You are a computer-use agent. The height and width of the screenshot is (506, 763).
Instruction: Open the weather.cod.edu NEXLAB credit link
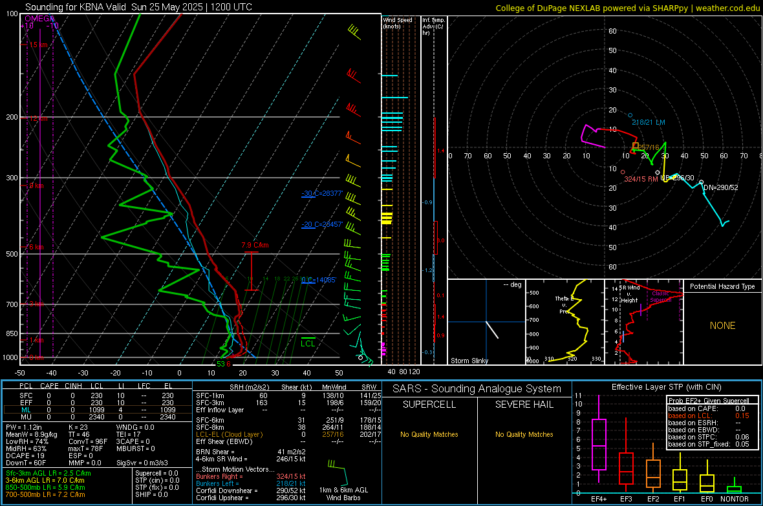click(x=628, y=8)
